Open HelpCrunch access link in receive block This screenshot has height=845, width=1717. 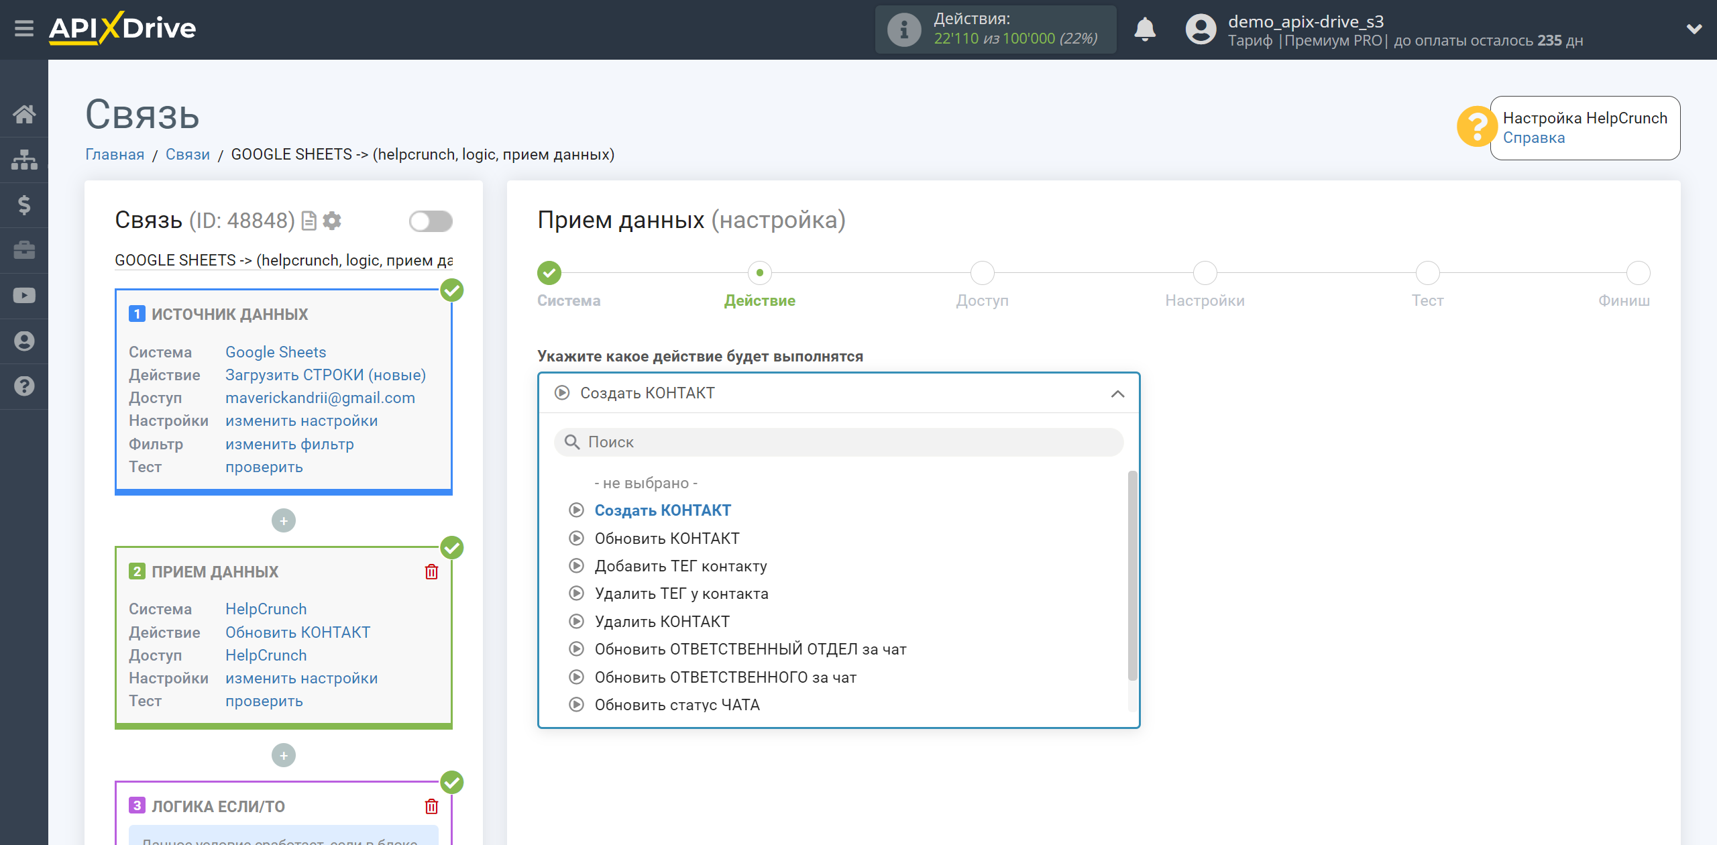(266, 655)
